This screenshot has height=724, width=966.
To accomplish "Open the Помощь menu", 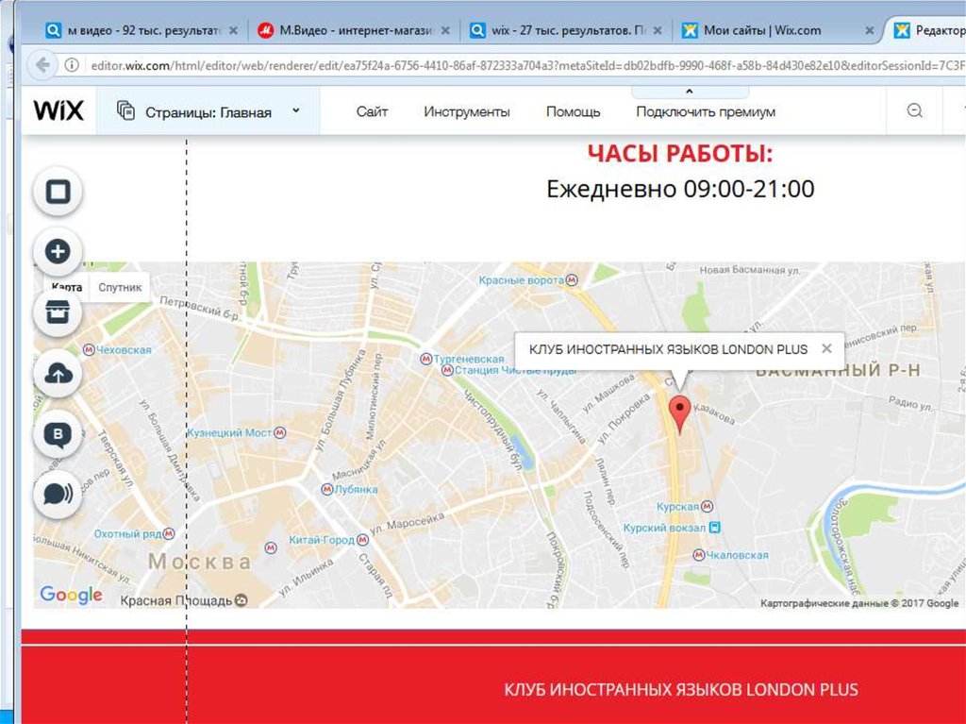I will coord(573,111).
